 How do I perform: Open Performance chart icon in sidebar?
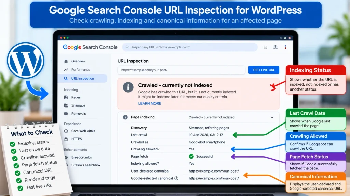click(66, 70)
